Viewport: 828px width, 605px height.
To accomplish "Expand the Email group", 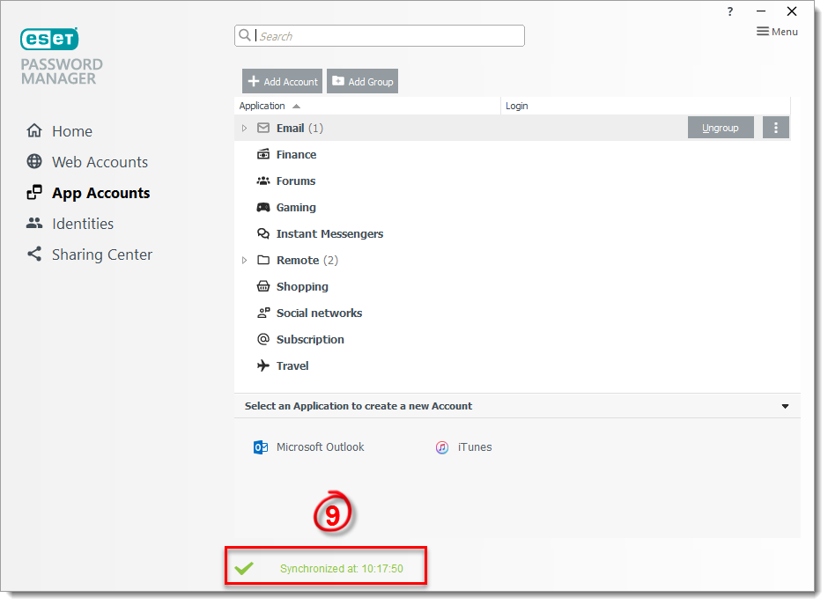I will [244, 127].
